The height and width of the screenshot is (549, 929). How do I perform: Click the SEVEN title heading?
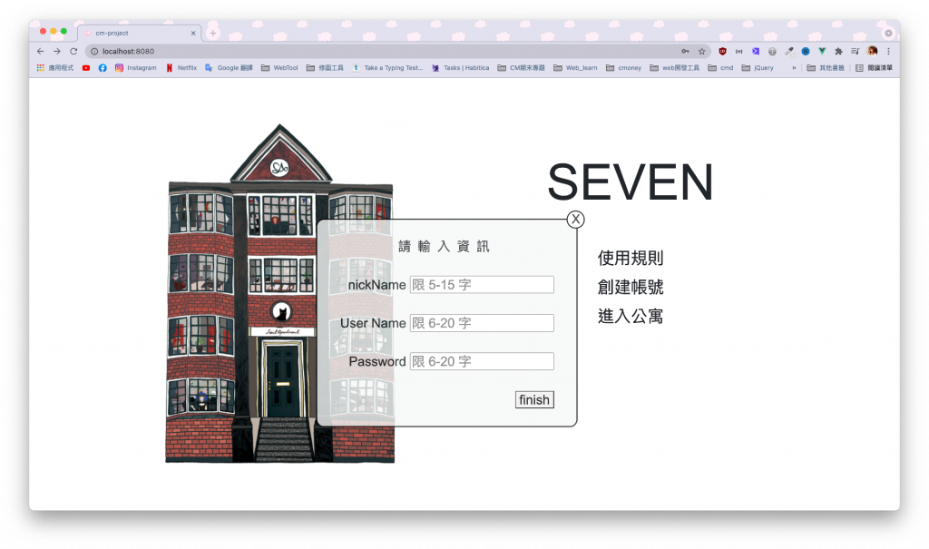click(x=631, y=182)
